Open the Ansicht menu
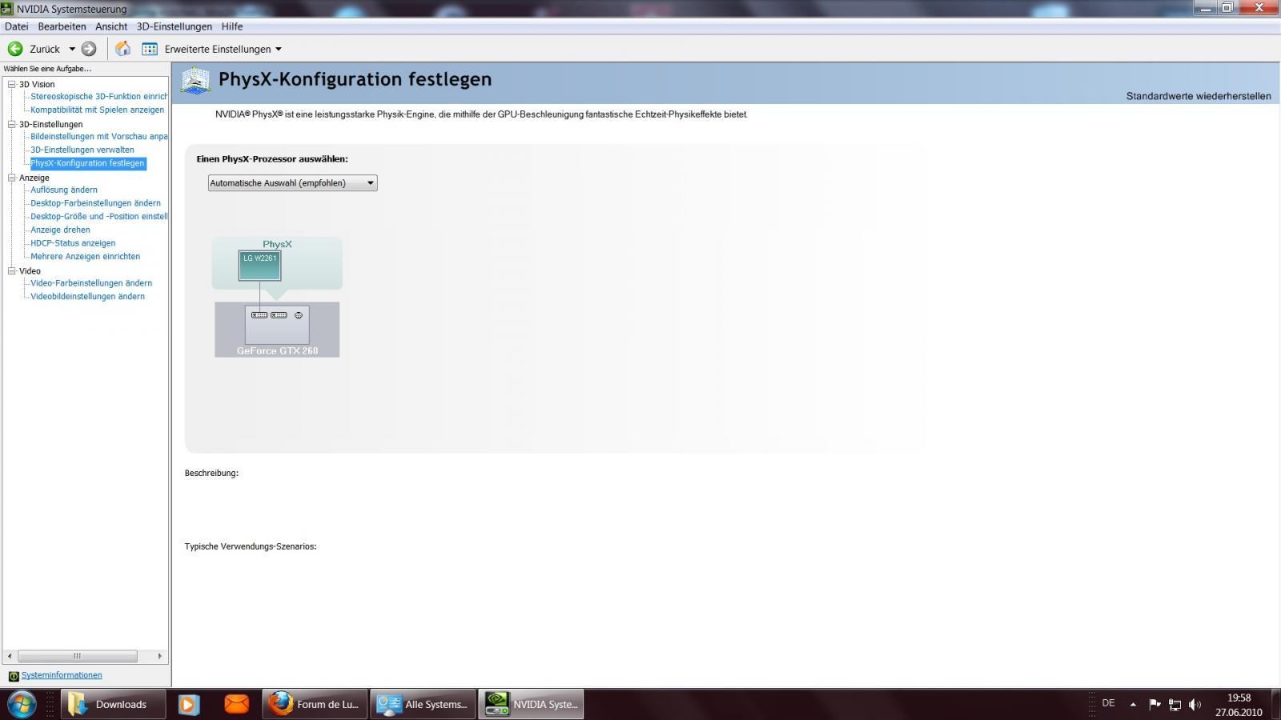 pyautogui.click(x=111, y=26)
